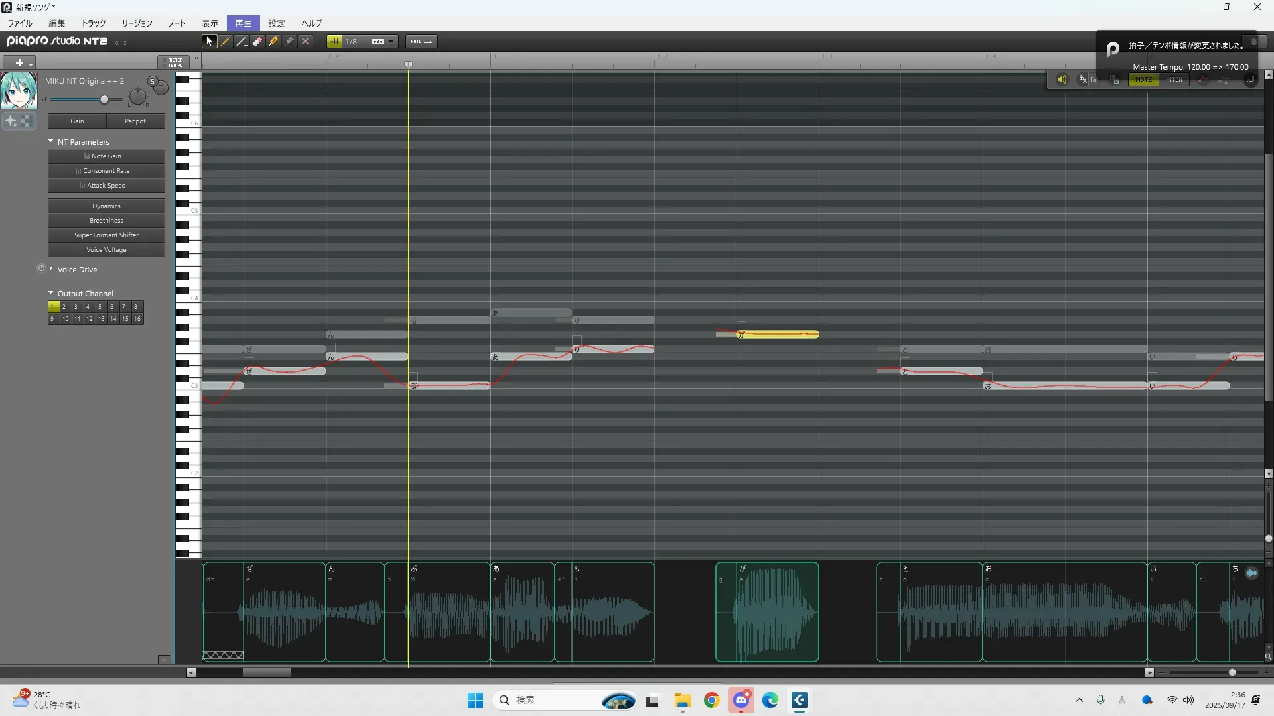
Task: Solo the MIKU NT track
Action: 152,81
